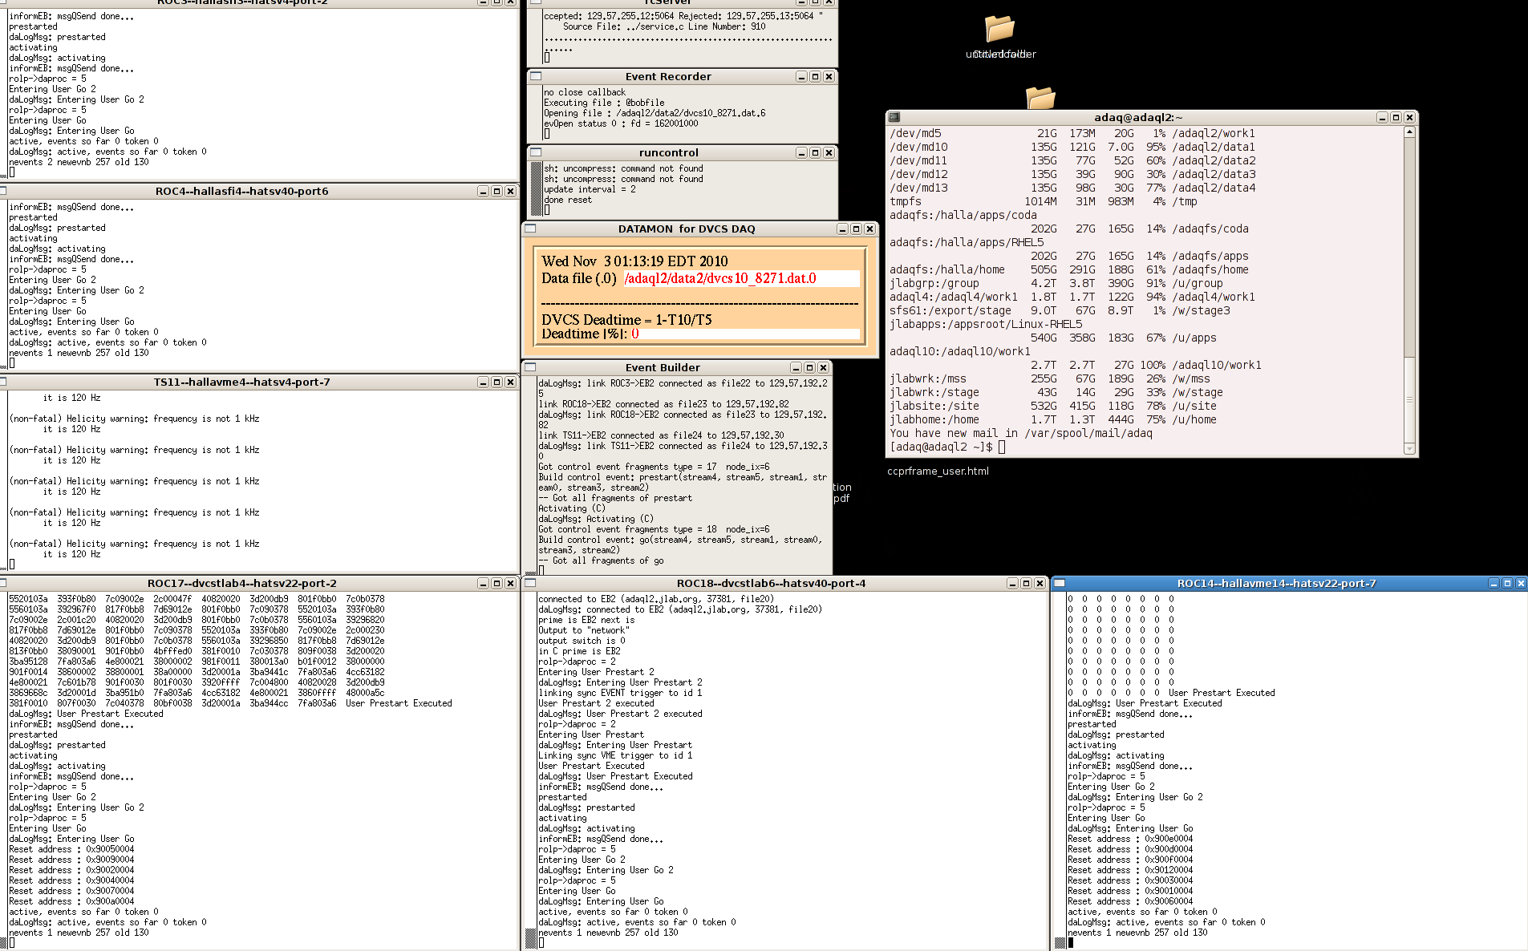Minimize the ROC18--dvcstlab6 window

[x=1012, y=583]
